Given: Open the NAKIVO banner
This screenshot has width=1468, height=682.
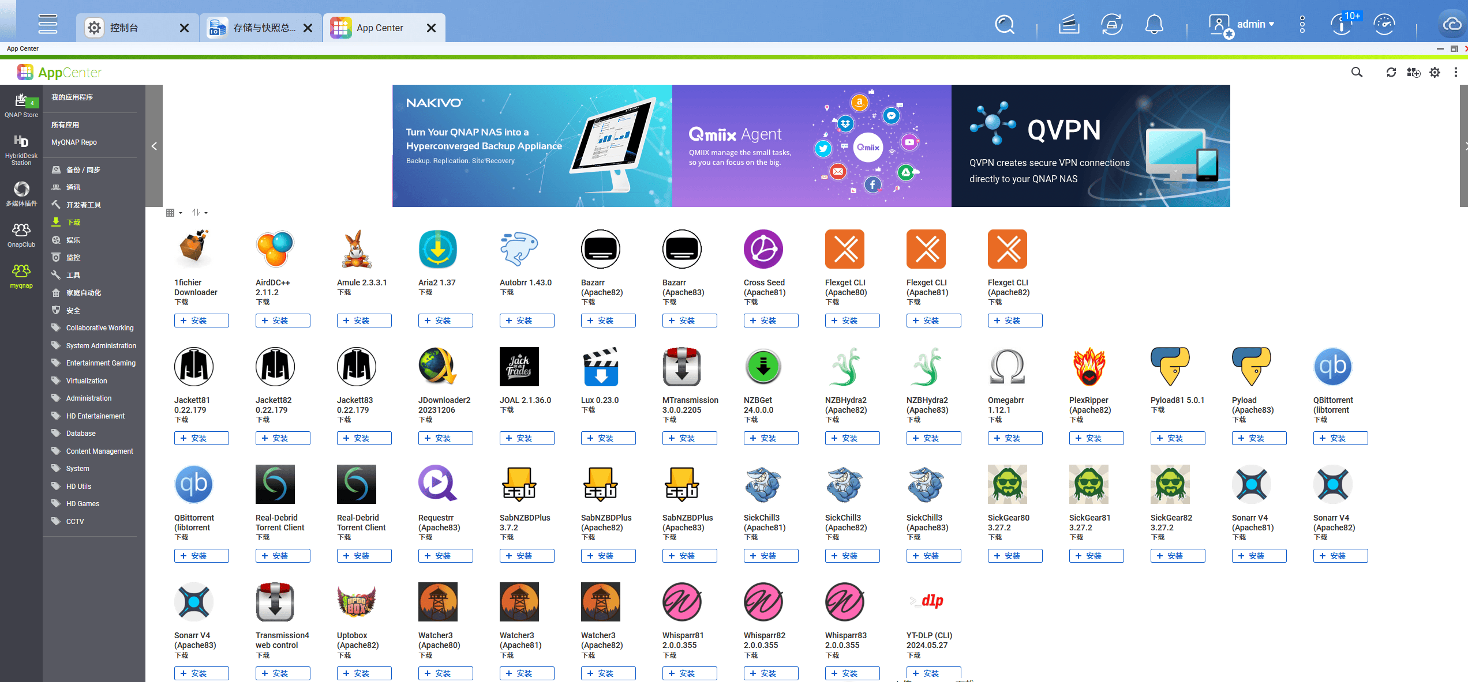Looking at the screenshot, I should (532, 146).
